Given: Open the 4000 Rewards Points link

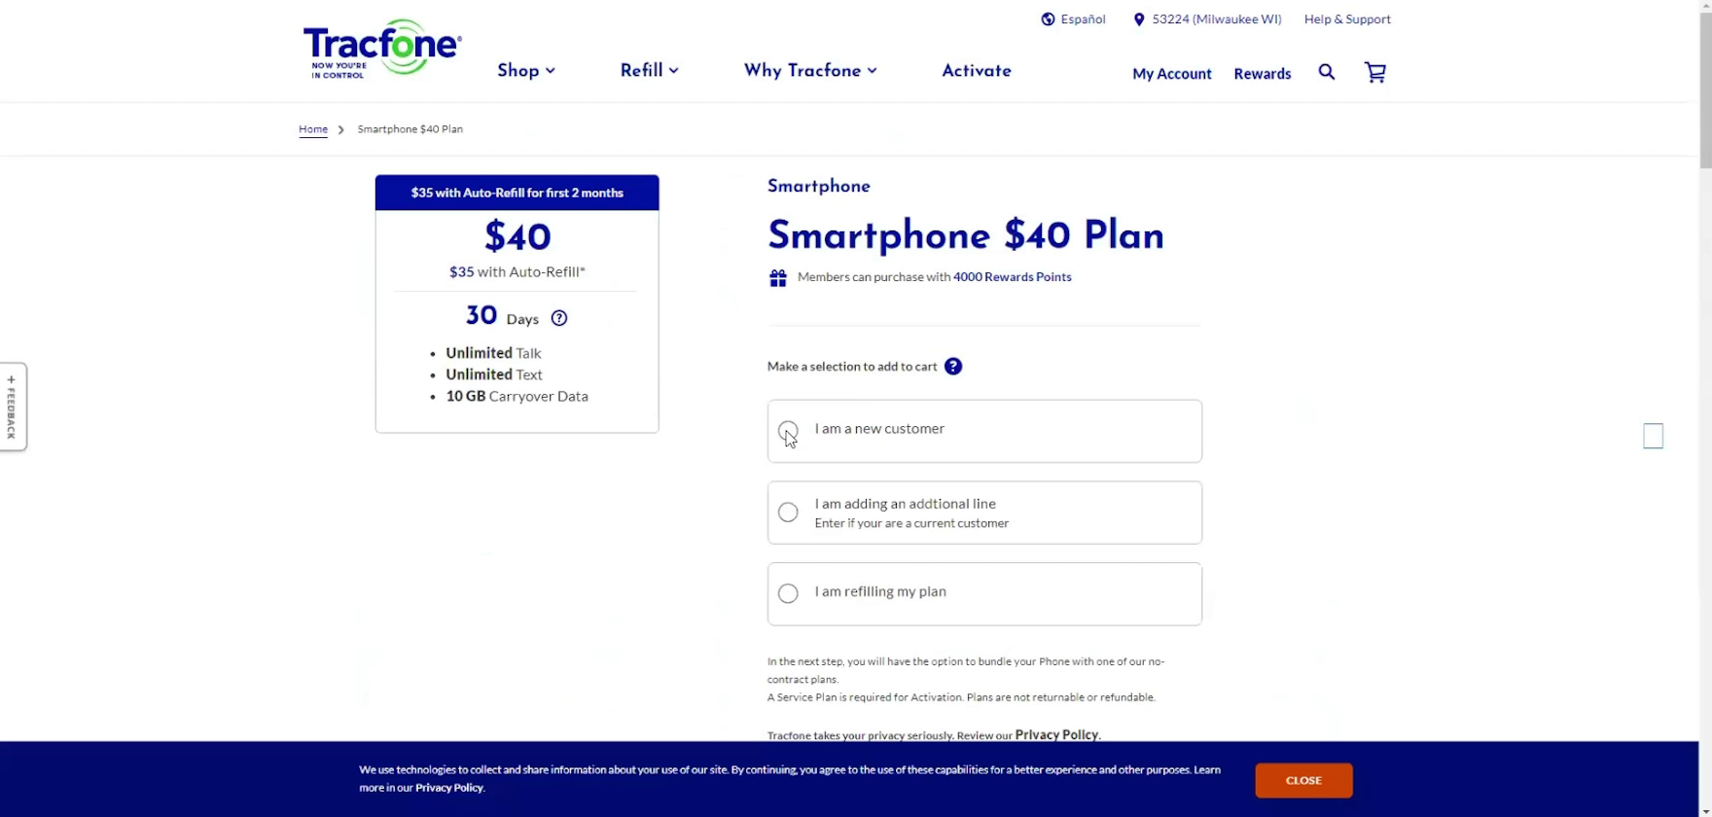Looking at the screenshot, I should point(1012,277).
